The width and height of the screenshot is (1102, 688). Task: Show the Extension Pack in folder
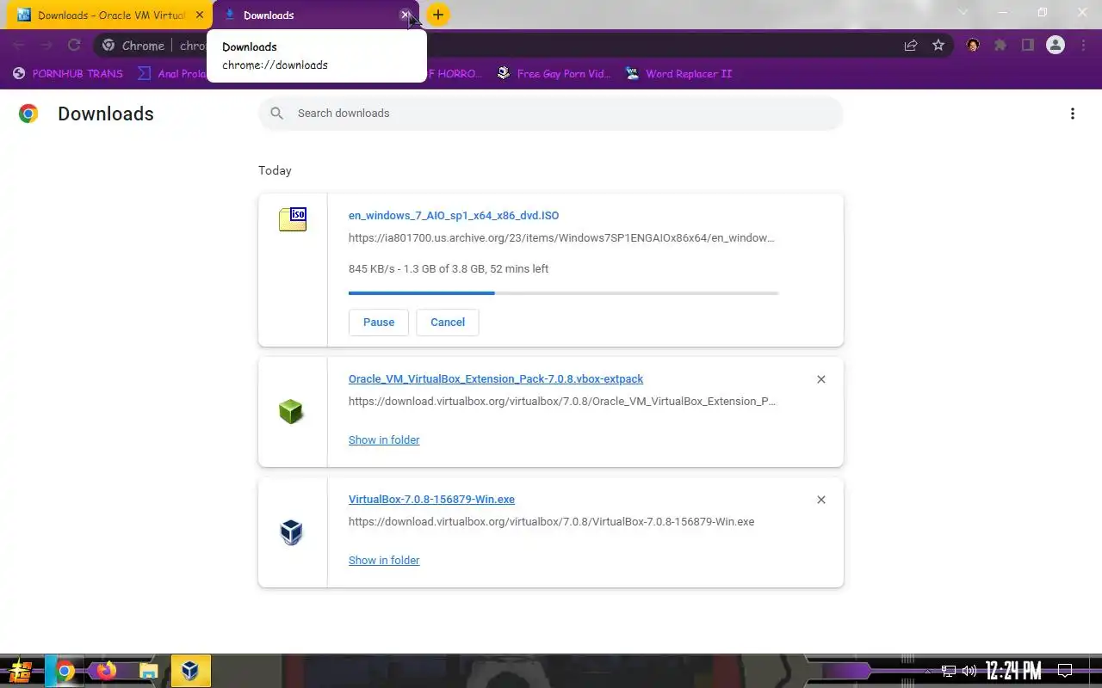coord(384,440)
